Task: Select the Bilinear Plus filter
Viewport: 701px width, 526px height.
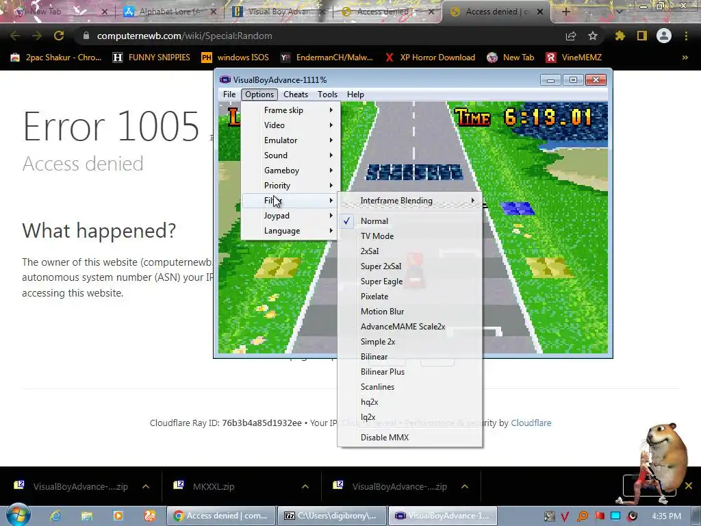Action: tap(409, 372)
